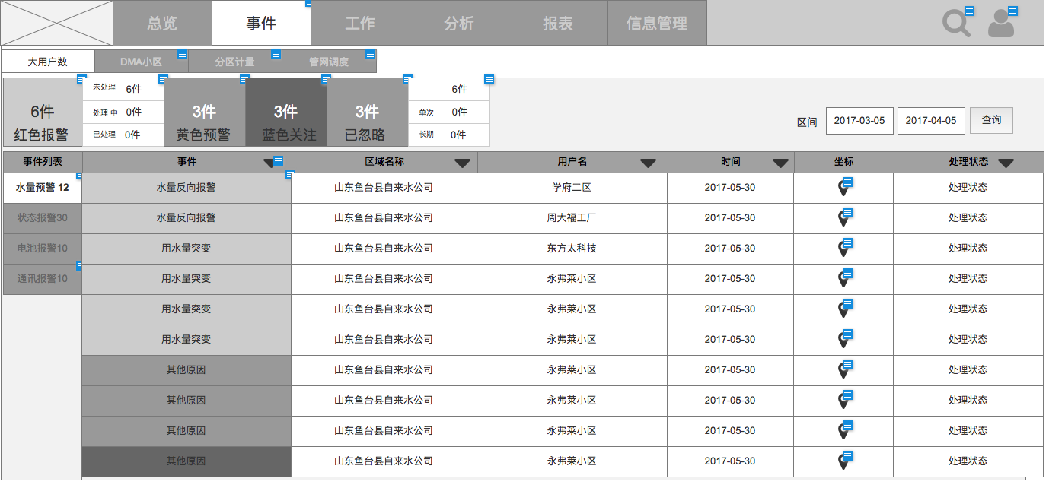Image resolution: width=1049 pixels, height=488 pixels.
Task: Click map pin for 周大福工厂 row
Action: 843,218
